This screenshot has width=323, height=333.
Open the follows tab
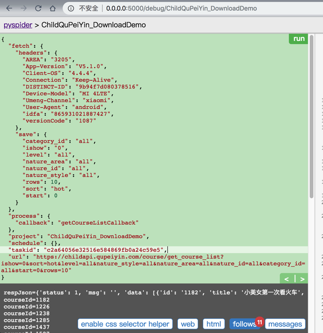pos(244,324)
